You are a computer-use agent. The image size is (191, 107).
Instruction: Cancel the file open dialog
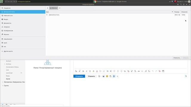177,58
